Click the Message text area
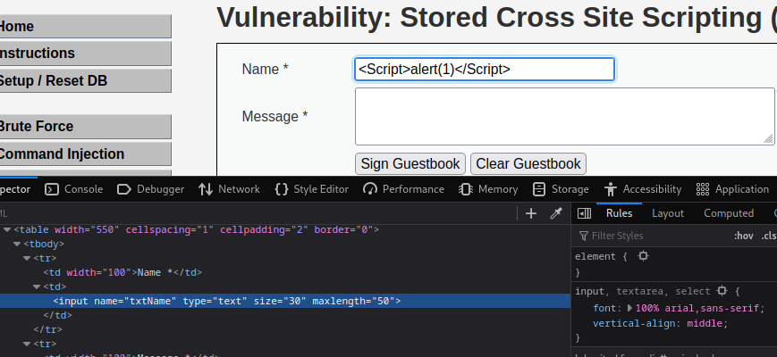 click(x=564, y=116)
